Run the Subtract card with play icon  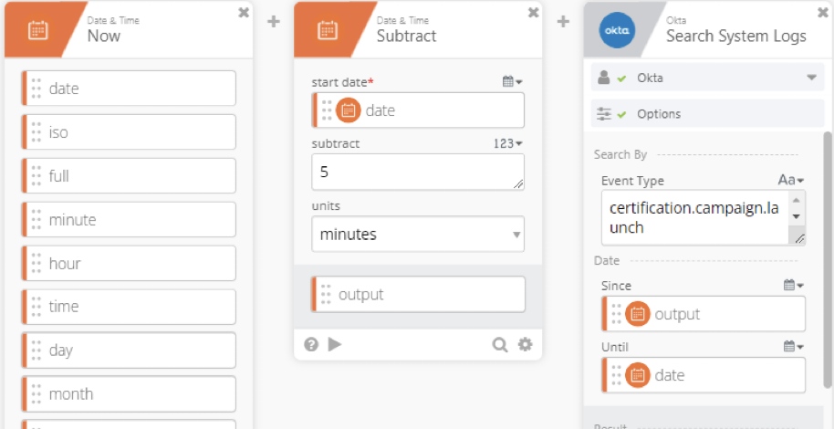(x=335, y=344)
